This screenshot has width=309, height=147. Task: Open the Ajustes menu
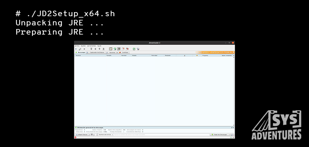(83, 46)
